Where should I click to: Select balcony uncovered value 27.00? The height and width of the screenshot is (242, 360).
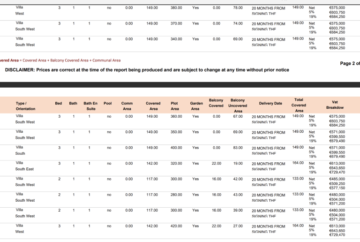click(238, 226)
